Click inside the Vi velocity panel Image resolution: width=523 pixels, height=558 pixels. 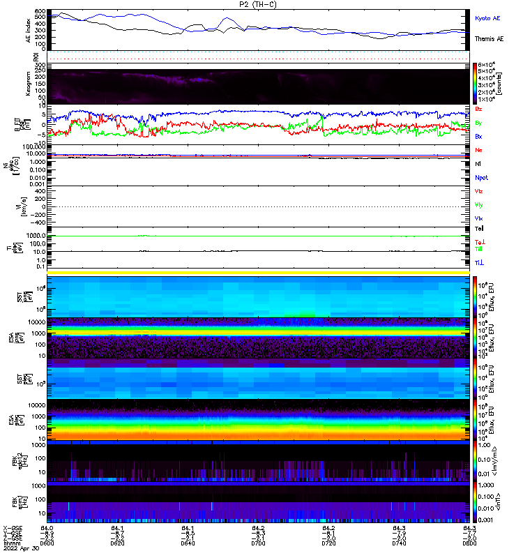258,206
